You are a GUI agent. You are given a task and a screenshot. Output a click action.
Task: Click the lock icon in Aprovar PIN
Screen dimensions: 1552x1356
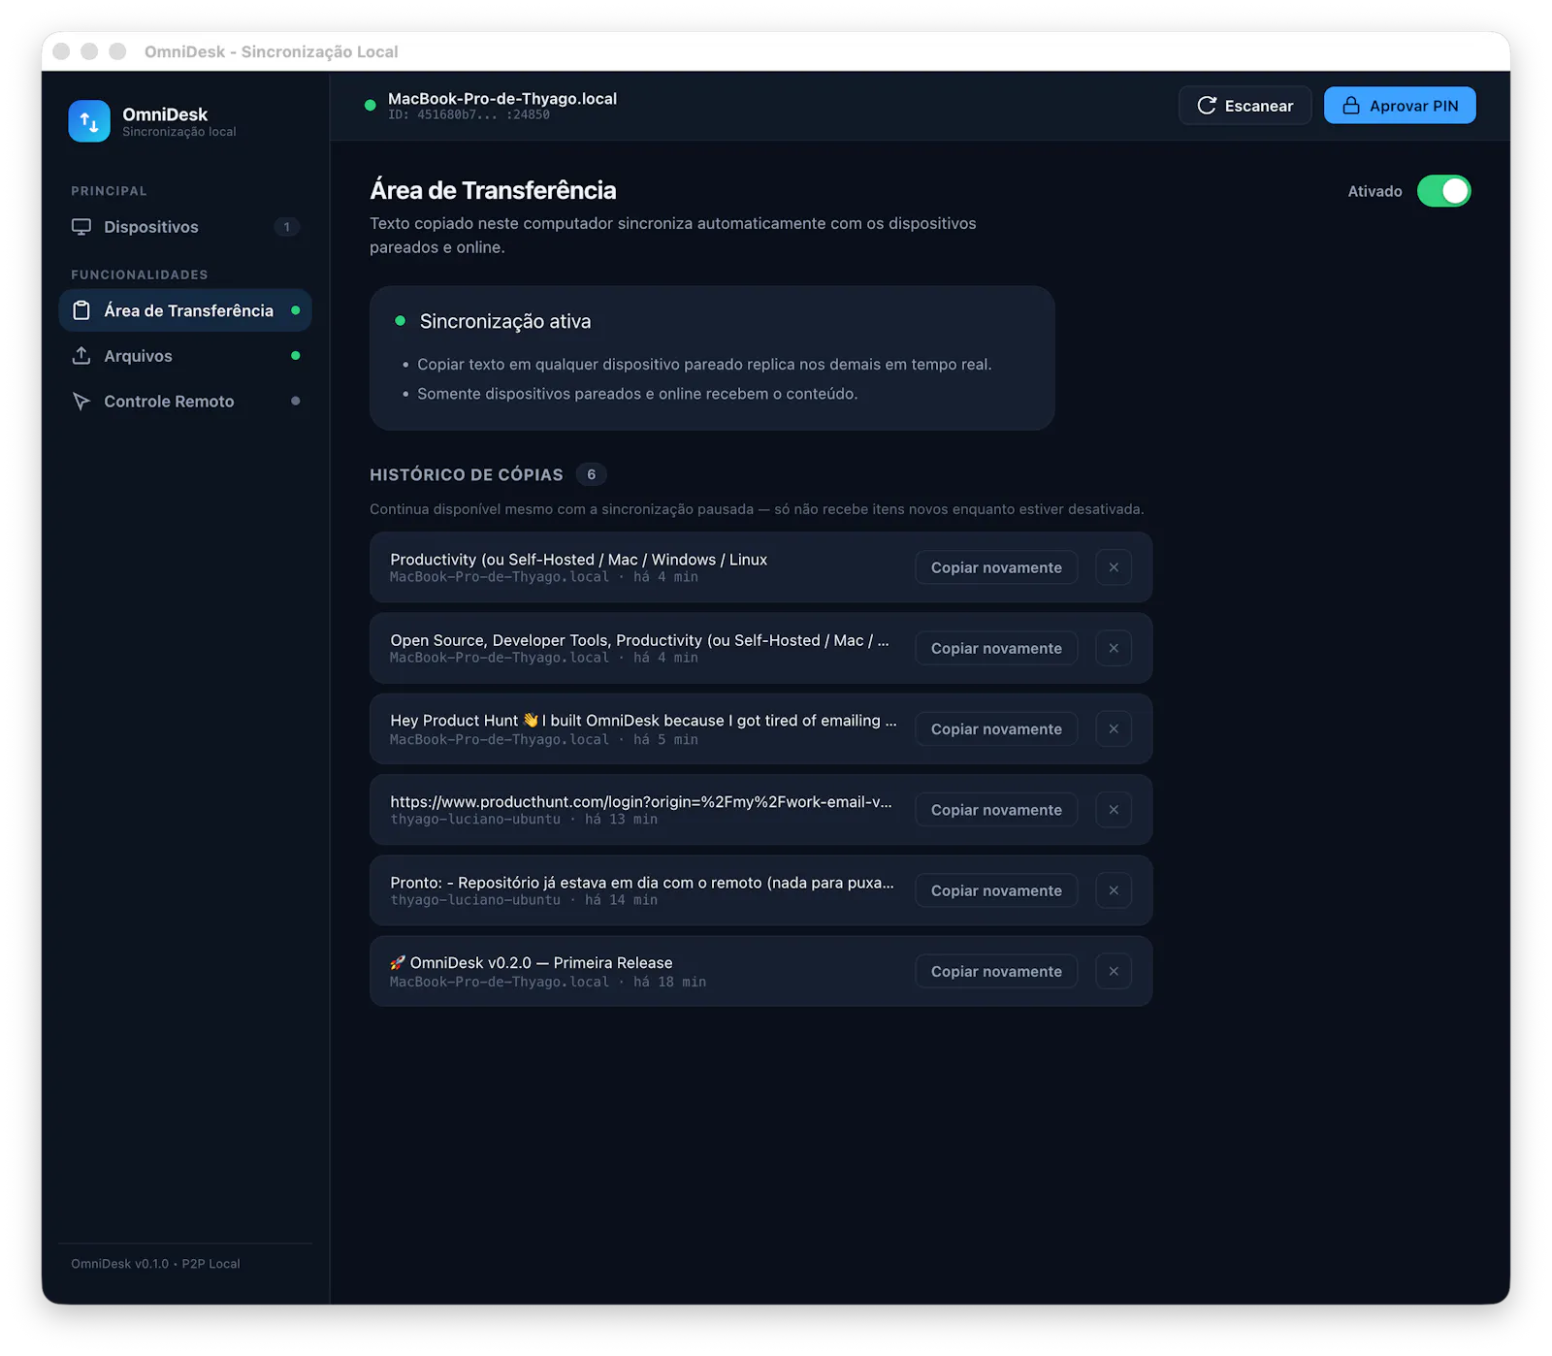click(1351, 106)
